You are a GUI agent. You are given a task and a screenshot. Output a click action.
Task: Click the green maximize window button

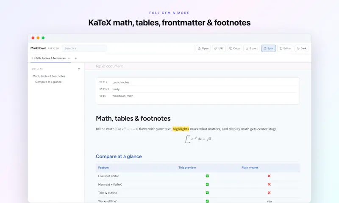tap(43, 38)
